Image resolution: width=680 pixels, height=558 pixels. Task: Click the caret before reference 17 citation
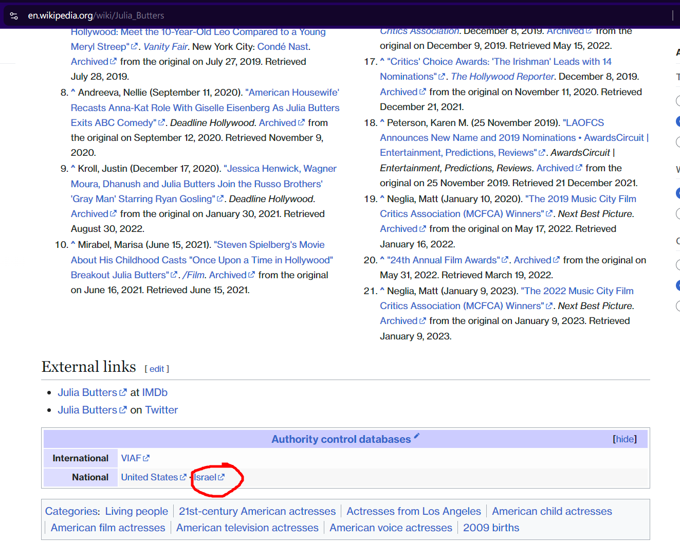tap(382, 62)
